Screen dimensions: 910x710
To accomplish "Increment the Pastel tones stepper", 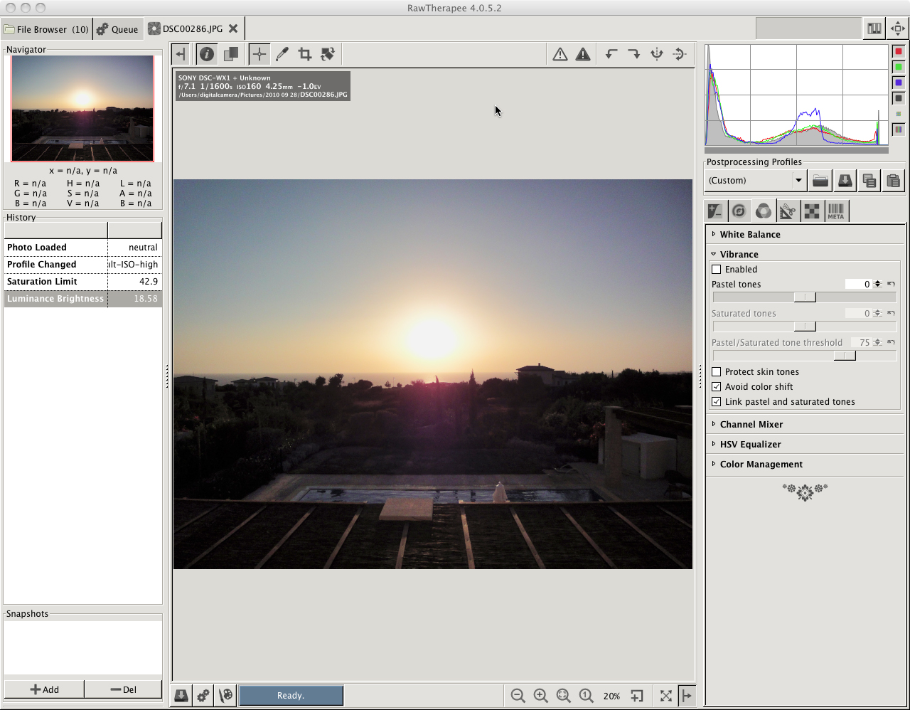I will (x=877, y=282).
